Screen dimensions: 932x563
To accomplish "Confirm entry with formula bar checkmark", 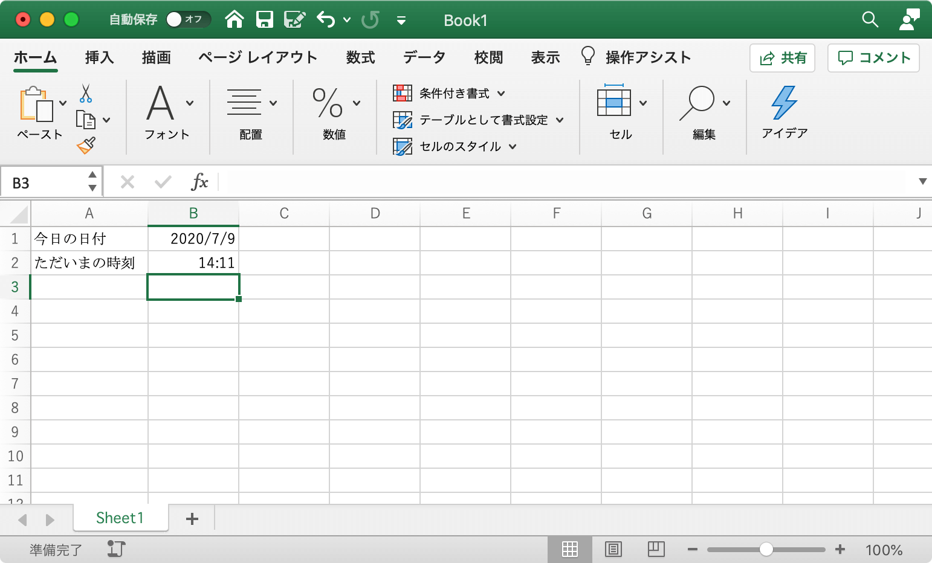I will pyautogui.click(x=163, y=182).
